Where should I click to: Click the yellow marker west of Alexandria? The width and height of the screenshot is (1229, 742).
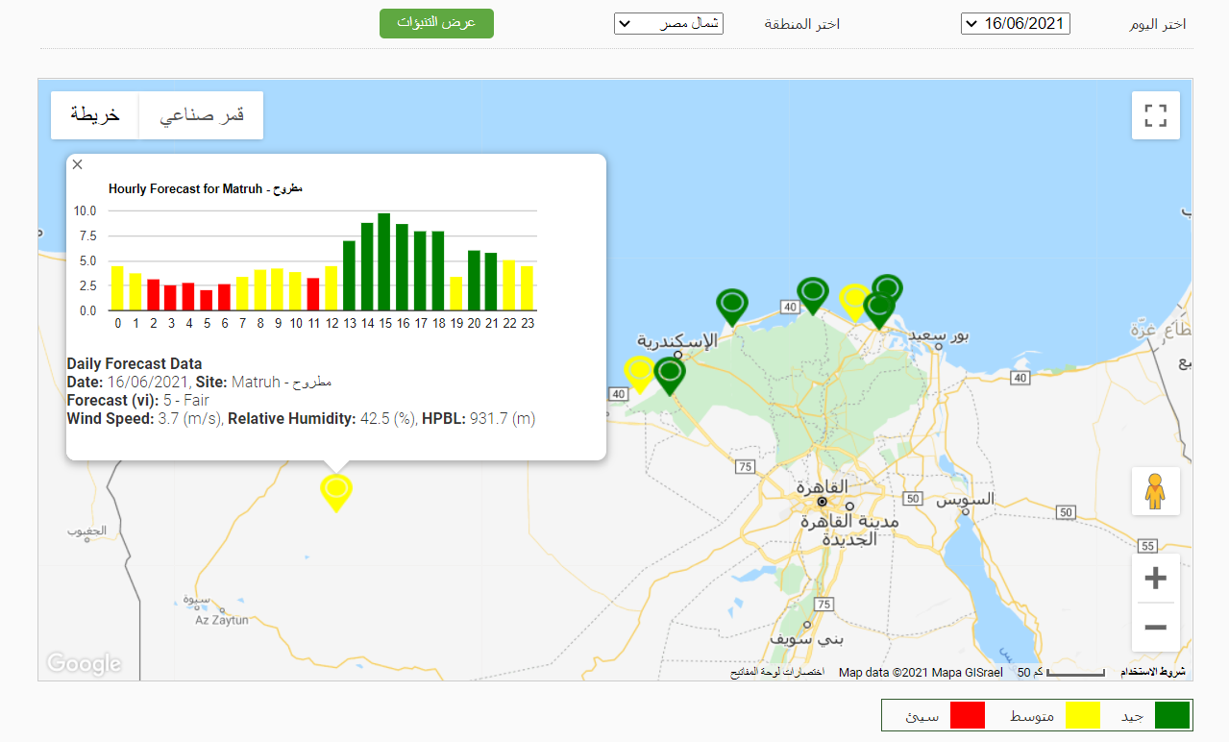click(639, 372)
